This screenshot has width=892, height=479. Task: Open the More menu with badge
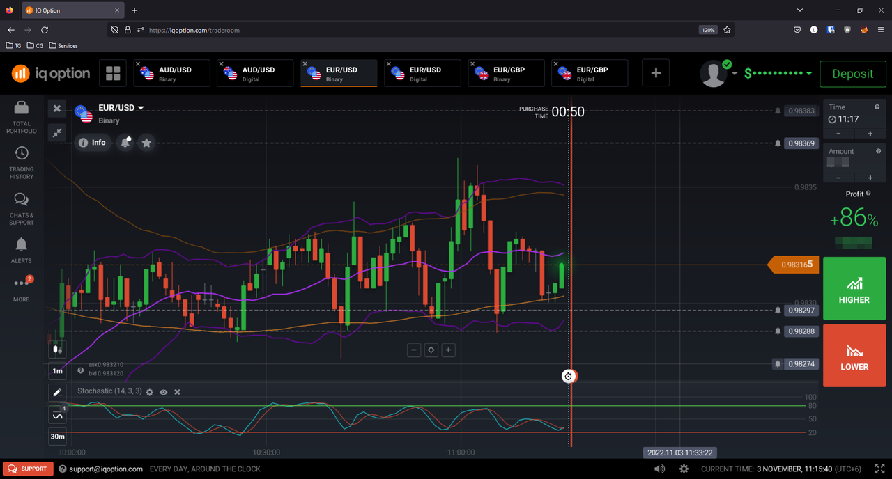22,289
